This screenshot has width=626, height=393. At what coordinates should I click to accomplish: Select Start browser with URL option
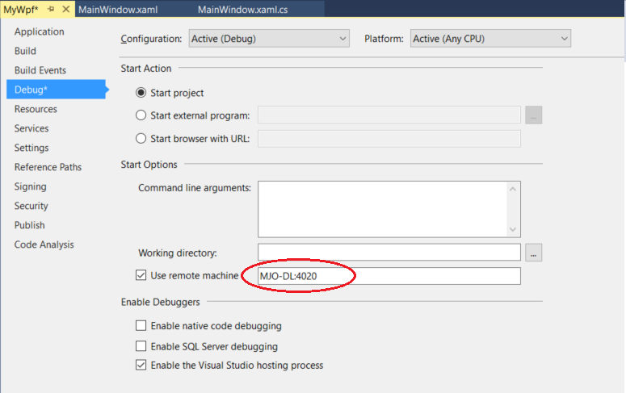point(141,138)
